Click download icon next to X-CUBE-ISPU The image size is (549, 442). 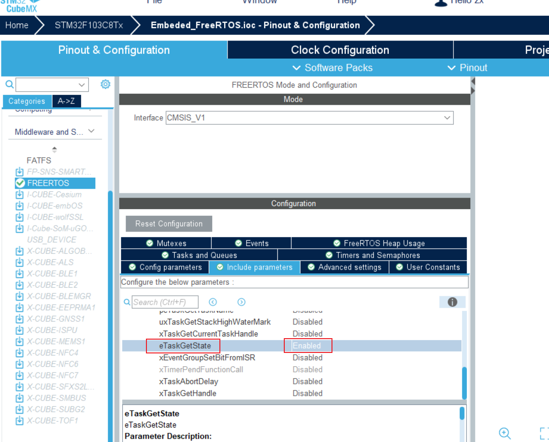[20, 330]
